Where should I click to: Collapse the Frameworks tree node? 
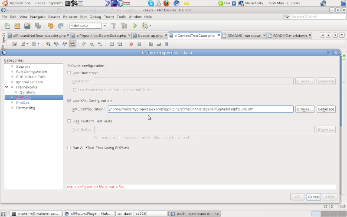coord(7,87)
